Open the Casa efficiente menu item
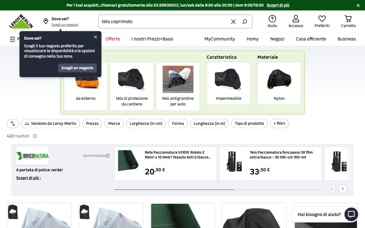365x228 pixels. (311, 39)
